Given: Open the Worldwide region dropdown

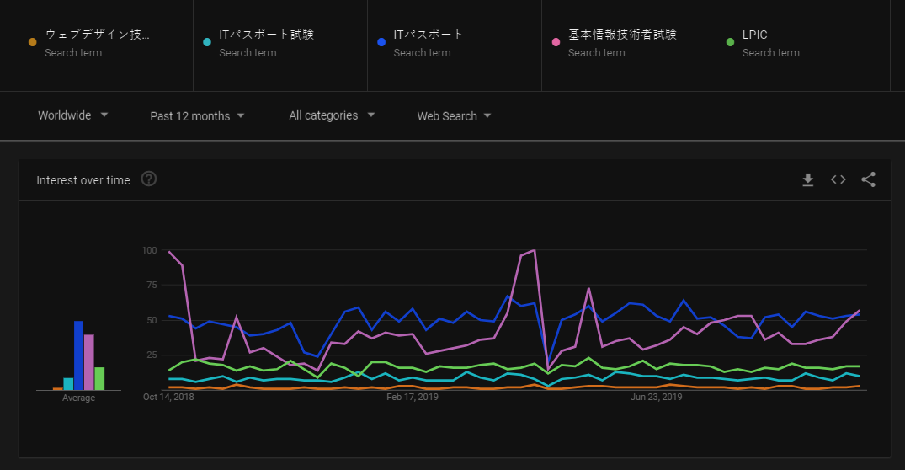Looking at the screenshot, I should pyautogui.click(x=73, y=115).
